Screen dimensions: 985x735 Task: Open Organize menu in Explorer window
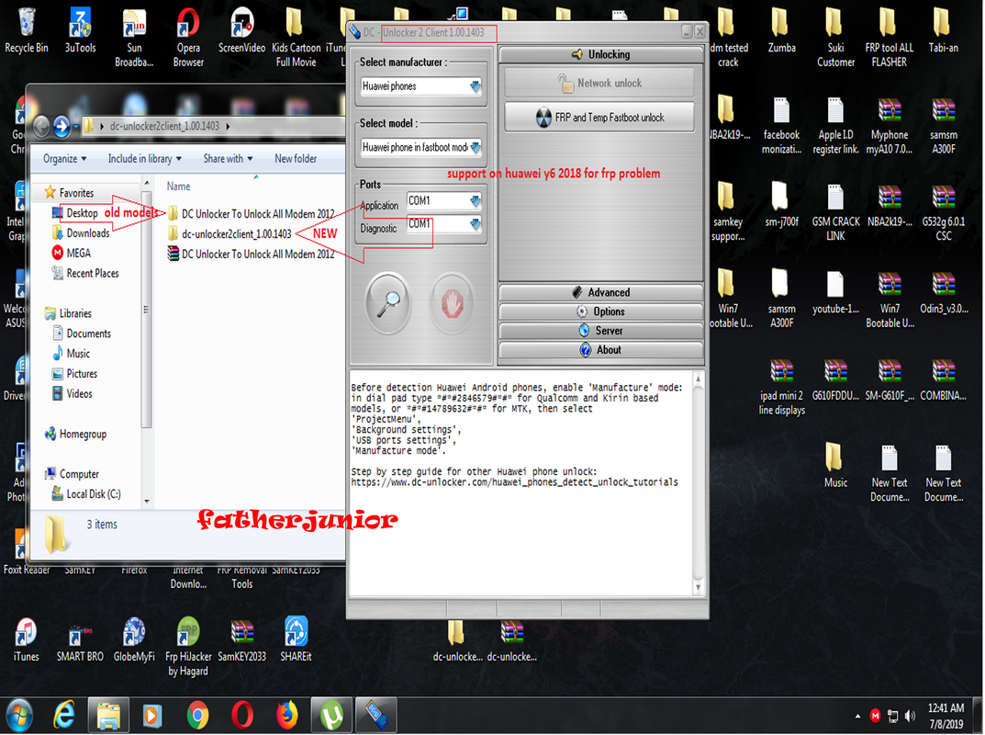coord(64,159)
